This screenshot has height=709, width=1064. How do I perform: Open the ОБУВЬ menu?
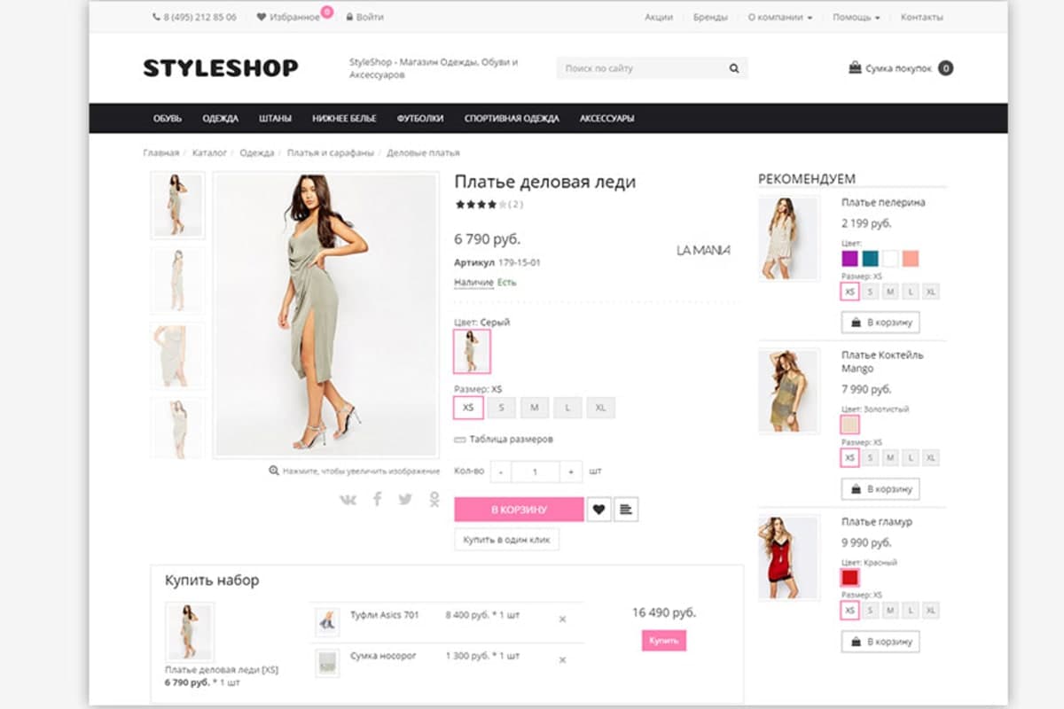[x=168, y=119]
